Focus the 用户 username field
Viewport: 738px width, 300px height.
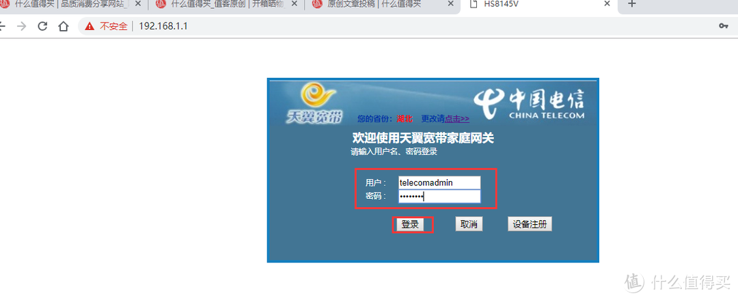tap(439, 182)
